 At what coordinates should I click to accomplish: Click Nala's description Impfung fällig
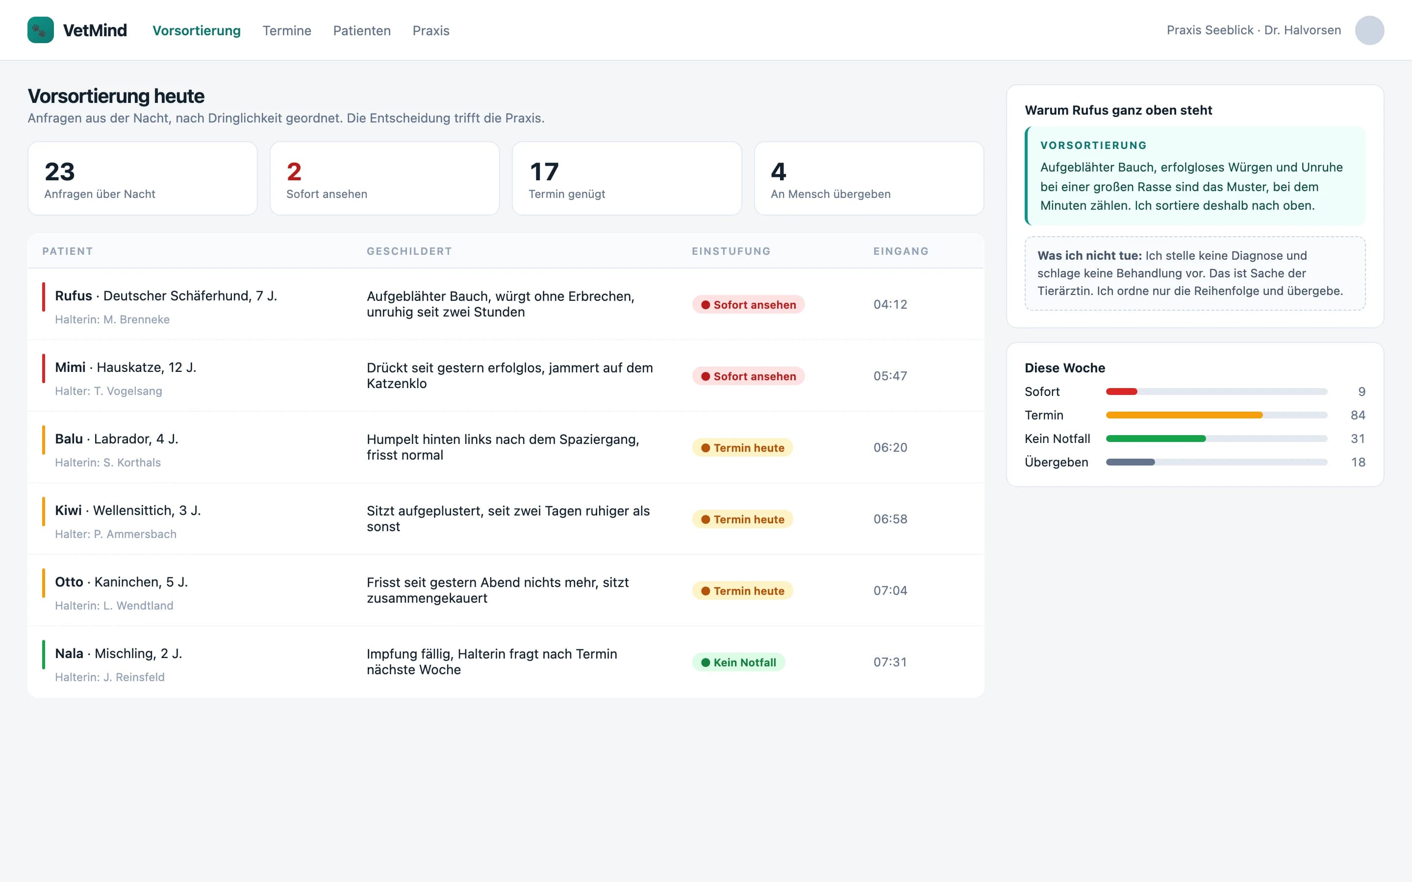coord(492,662)
